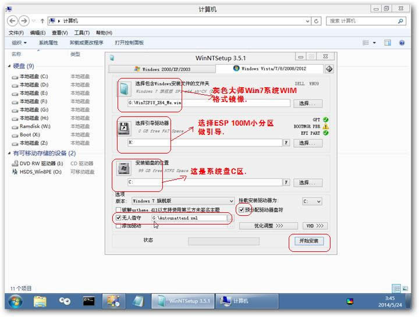Refresh the Computer window address bar
The image size is (419, 317).
click(x=317, y=21)
